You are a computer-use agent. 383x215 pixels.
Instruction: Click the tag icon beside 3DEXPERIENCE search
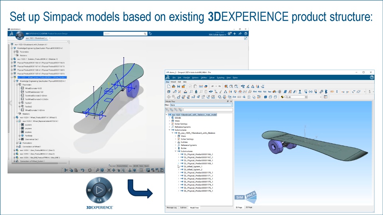(150, 34)
